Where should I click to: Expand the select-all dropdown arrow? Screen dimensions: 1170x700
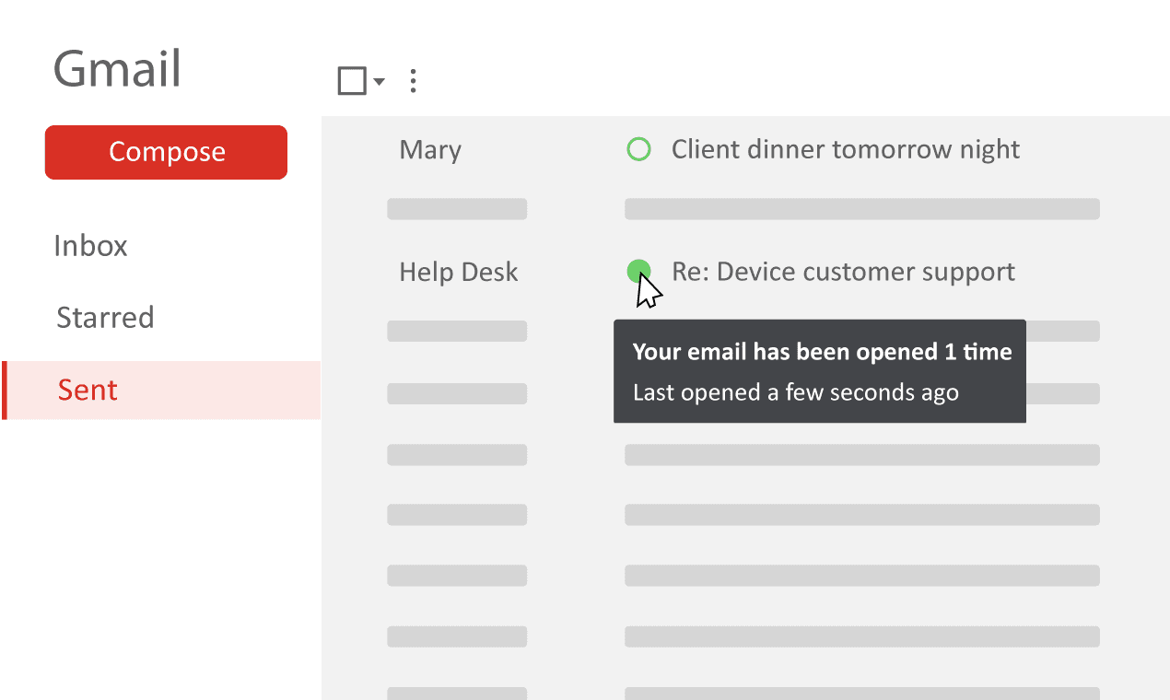click(x=380, y=82)
